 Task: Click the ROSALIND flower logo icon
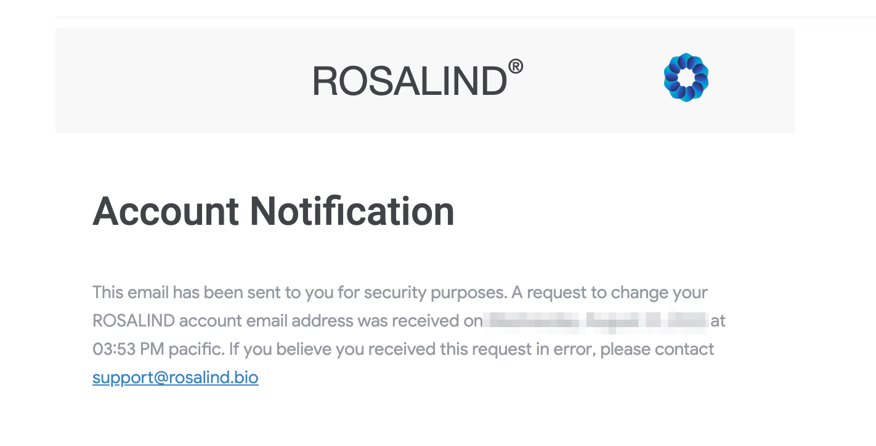686,78
